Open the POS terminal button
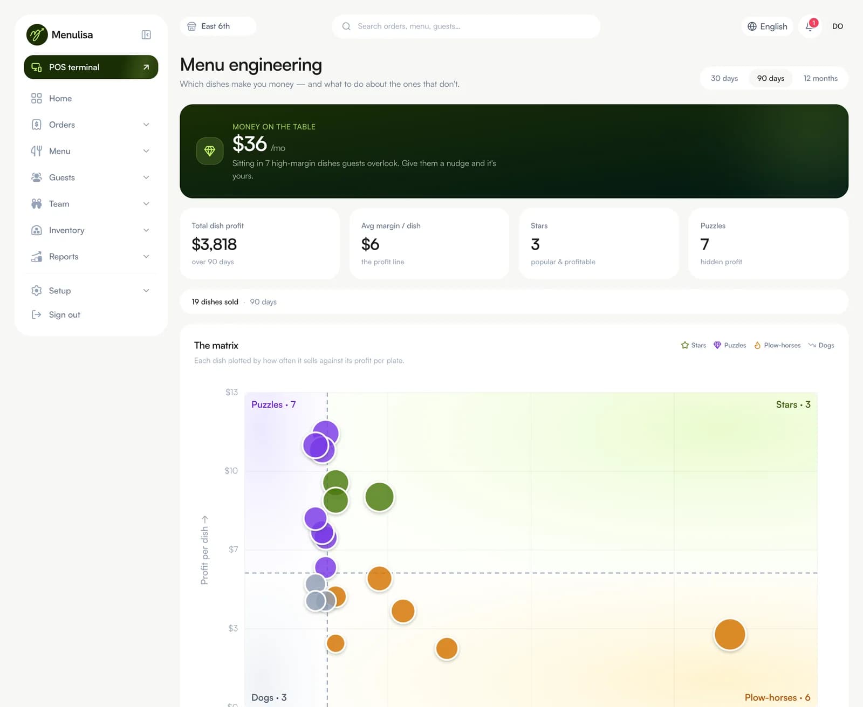 pyautogui.click(x=91, y=67)
